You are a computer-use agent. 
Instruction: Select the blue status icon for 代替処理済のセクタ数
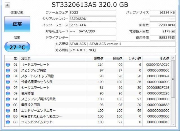pyautogui.click(x=8, y=82)
